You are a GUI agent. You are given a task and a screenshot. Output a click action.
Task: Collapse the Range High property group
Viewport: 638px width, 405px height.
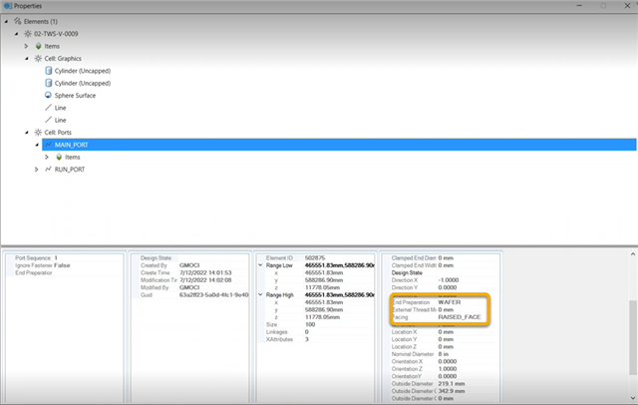[x=259, y=296]
